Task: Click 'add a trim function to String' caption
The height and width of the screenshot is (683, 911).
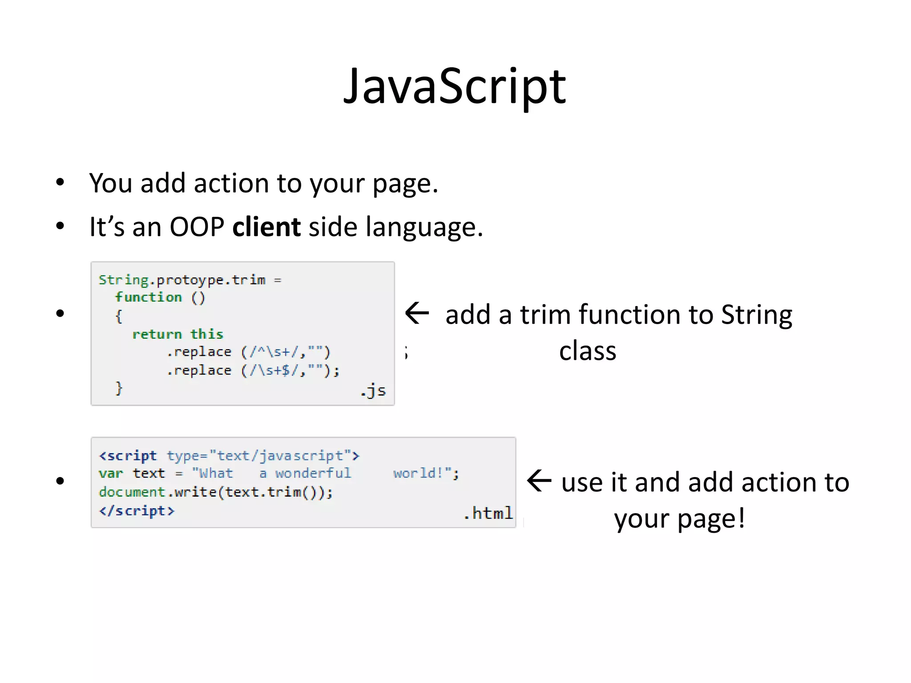Action: click(619, 315)
